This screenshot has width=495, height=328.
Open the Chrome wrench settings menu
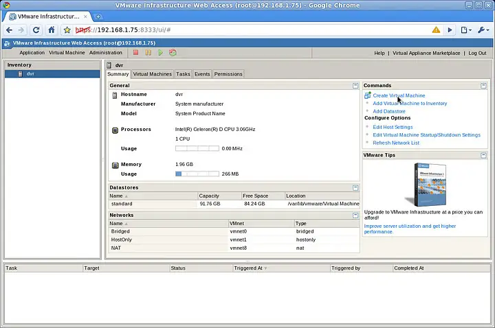point(483,30)
